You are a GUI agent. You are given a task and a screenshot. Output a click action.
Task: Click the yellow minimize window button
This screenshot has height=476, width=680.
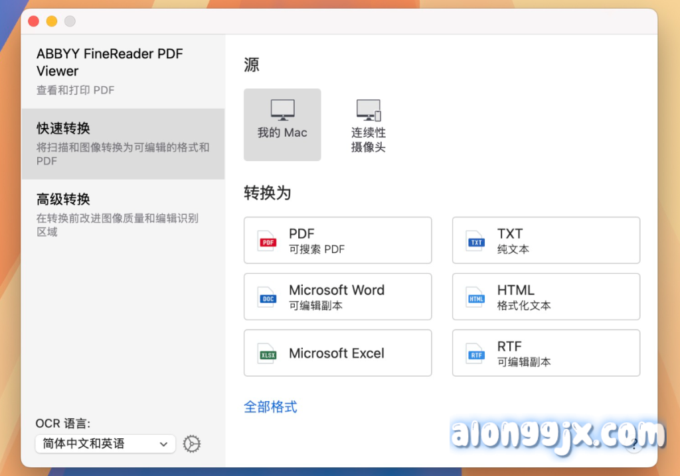point(52,22)
